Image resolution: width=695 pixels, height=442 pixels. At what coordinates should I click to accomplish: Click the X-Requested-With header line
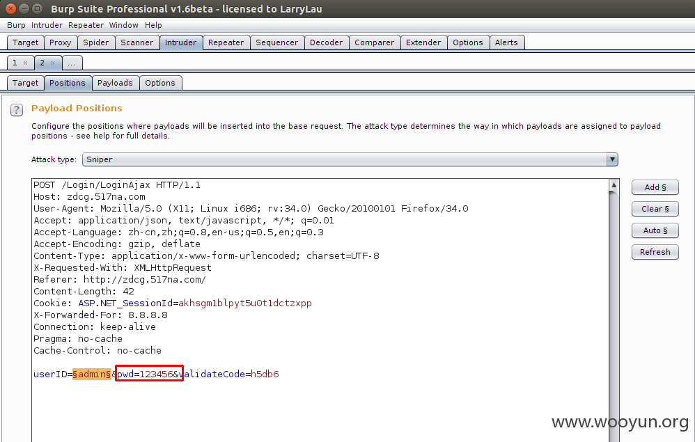coord(123,268)
